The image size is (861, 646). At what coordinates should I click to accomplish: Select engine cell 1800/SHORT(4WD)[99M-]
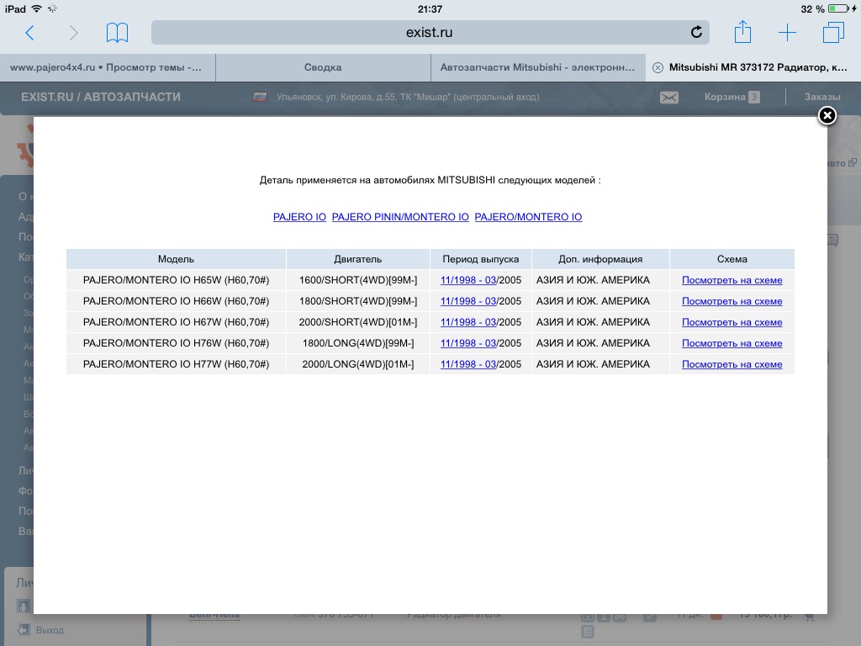pyautogui.click(x=358, y=301)
